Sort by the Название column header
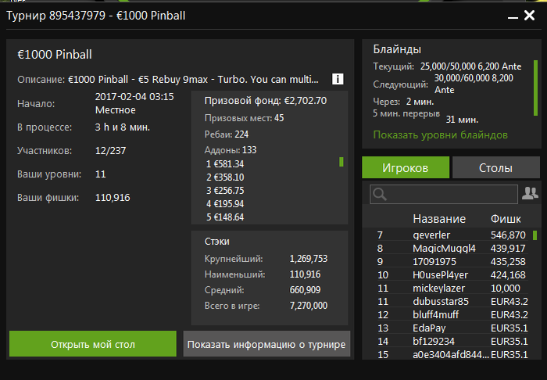The image size is (547, 380). 439,219
